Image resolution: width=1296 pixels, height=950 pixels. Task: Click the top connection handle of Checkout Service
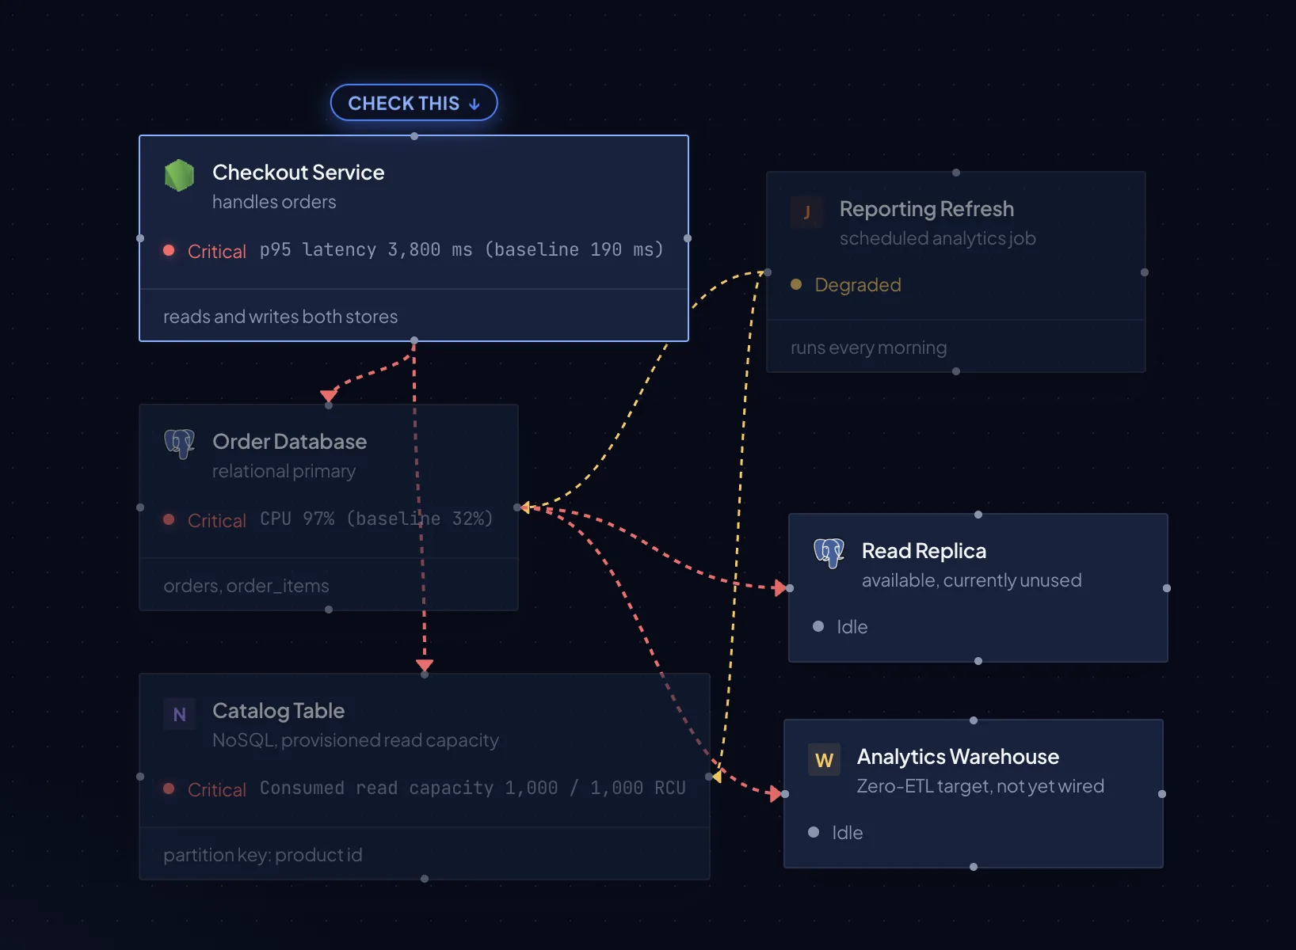(414, 136)
